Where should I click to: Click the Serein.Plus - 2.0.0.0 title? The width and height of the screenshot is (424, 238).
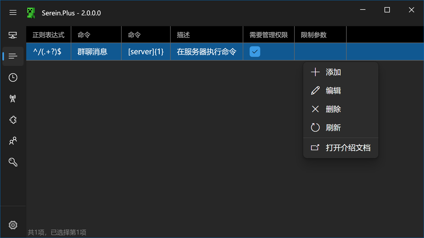point(71,13)
